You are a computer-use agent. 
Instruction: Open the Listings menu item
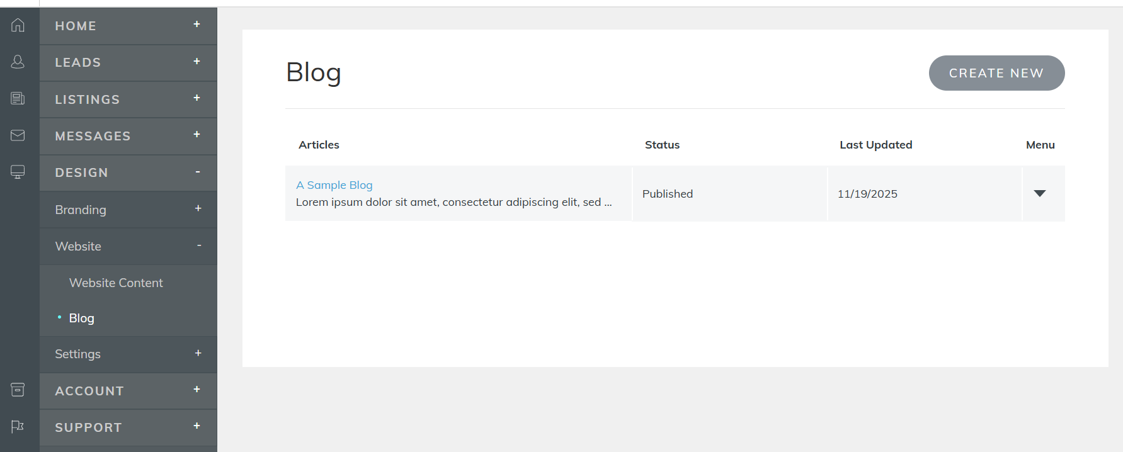point(128,99)
